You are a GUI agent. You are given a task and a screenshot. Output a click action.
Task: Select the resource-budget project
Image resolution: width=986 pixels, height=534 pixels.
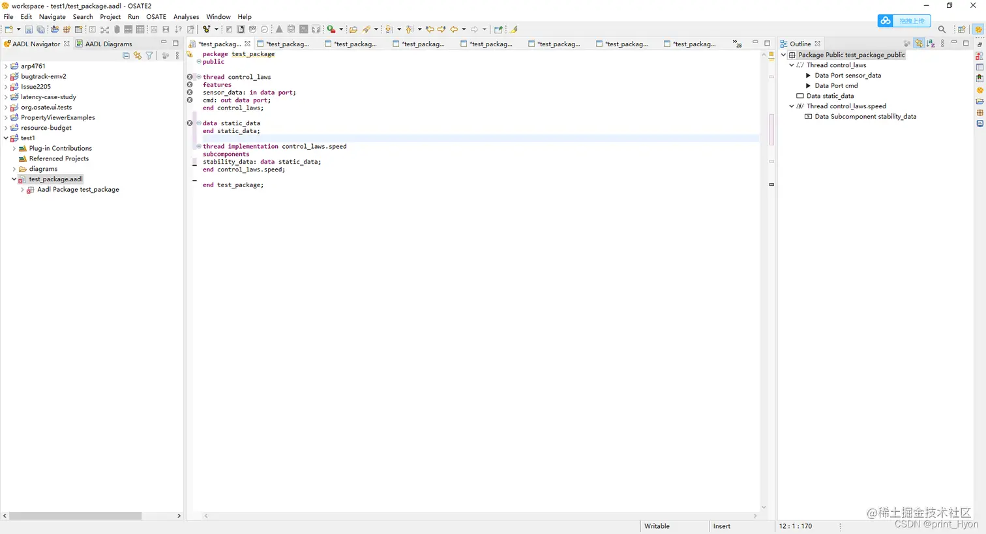(x=46, y=128)
